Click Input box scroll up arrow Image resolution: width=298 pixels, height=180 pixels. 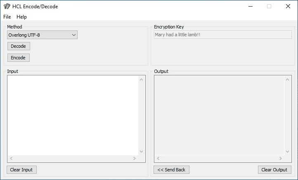click(142, 79)
